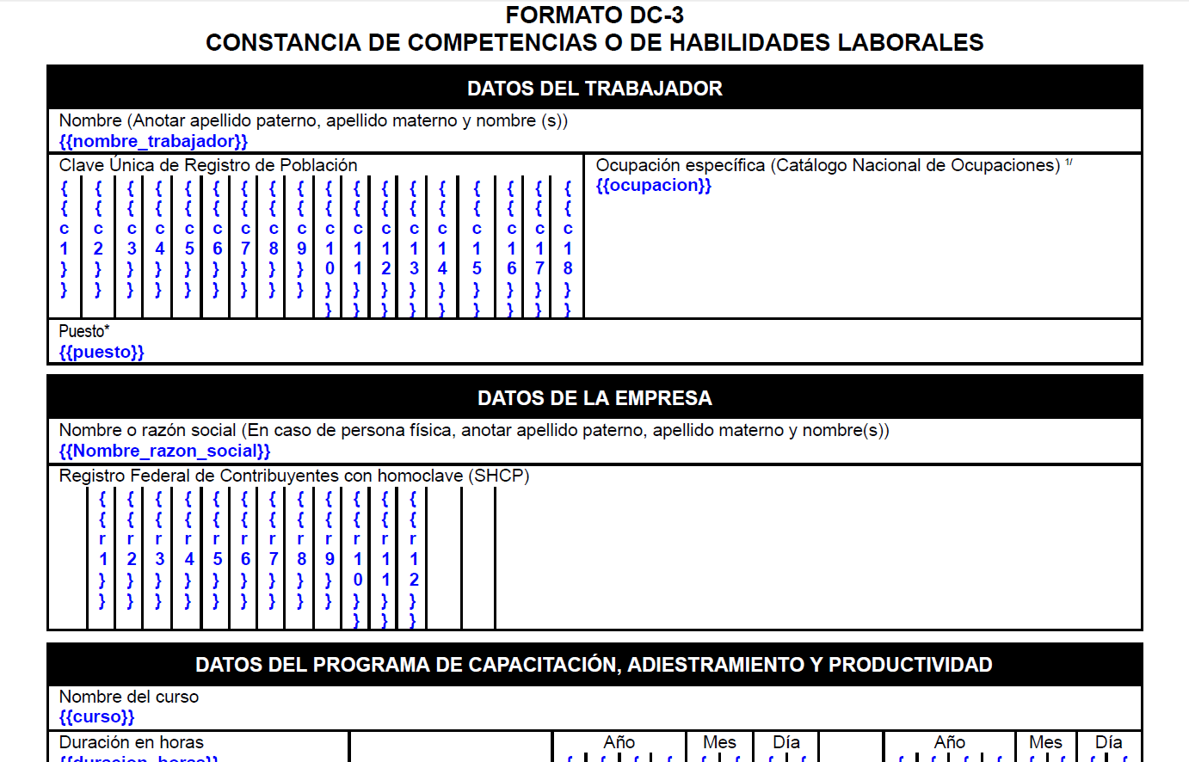The image size is (1189, 762).
Task: Click Registro Federal de Contribuyentes label
Action: (x=294, y=476)
